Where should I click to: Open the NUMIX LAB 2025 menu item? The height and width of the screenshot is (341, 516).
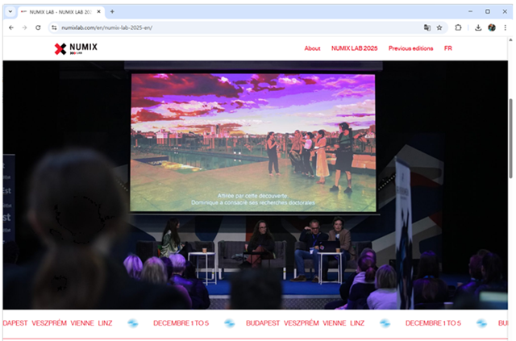coord(354,48)
